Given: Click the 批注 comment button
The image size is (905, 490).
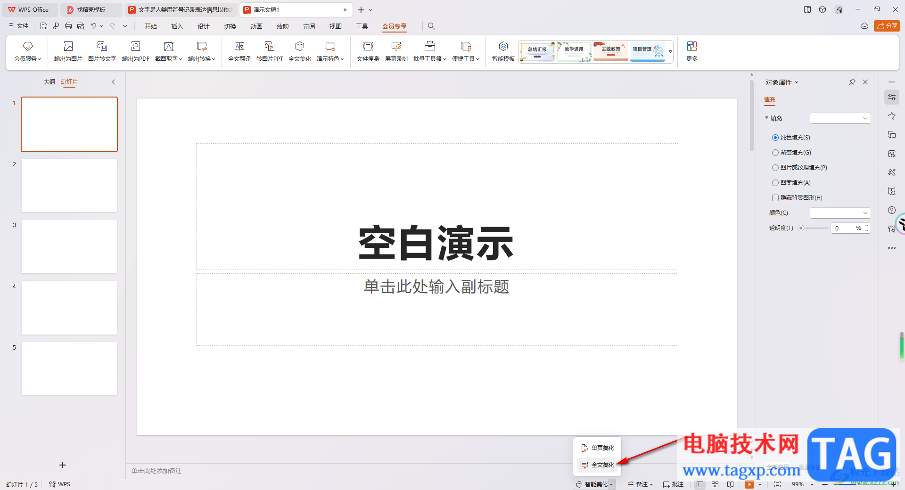Looking at the screenshot, I should pos(673,484).
